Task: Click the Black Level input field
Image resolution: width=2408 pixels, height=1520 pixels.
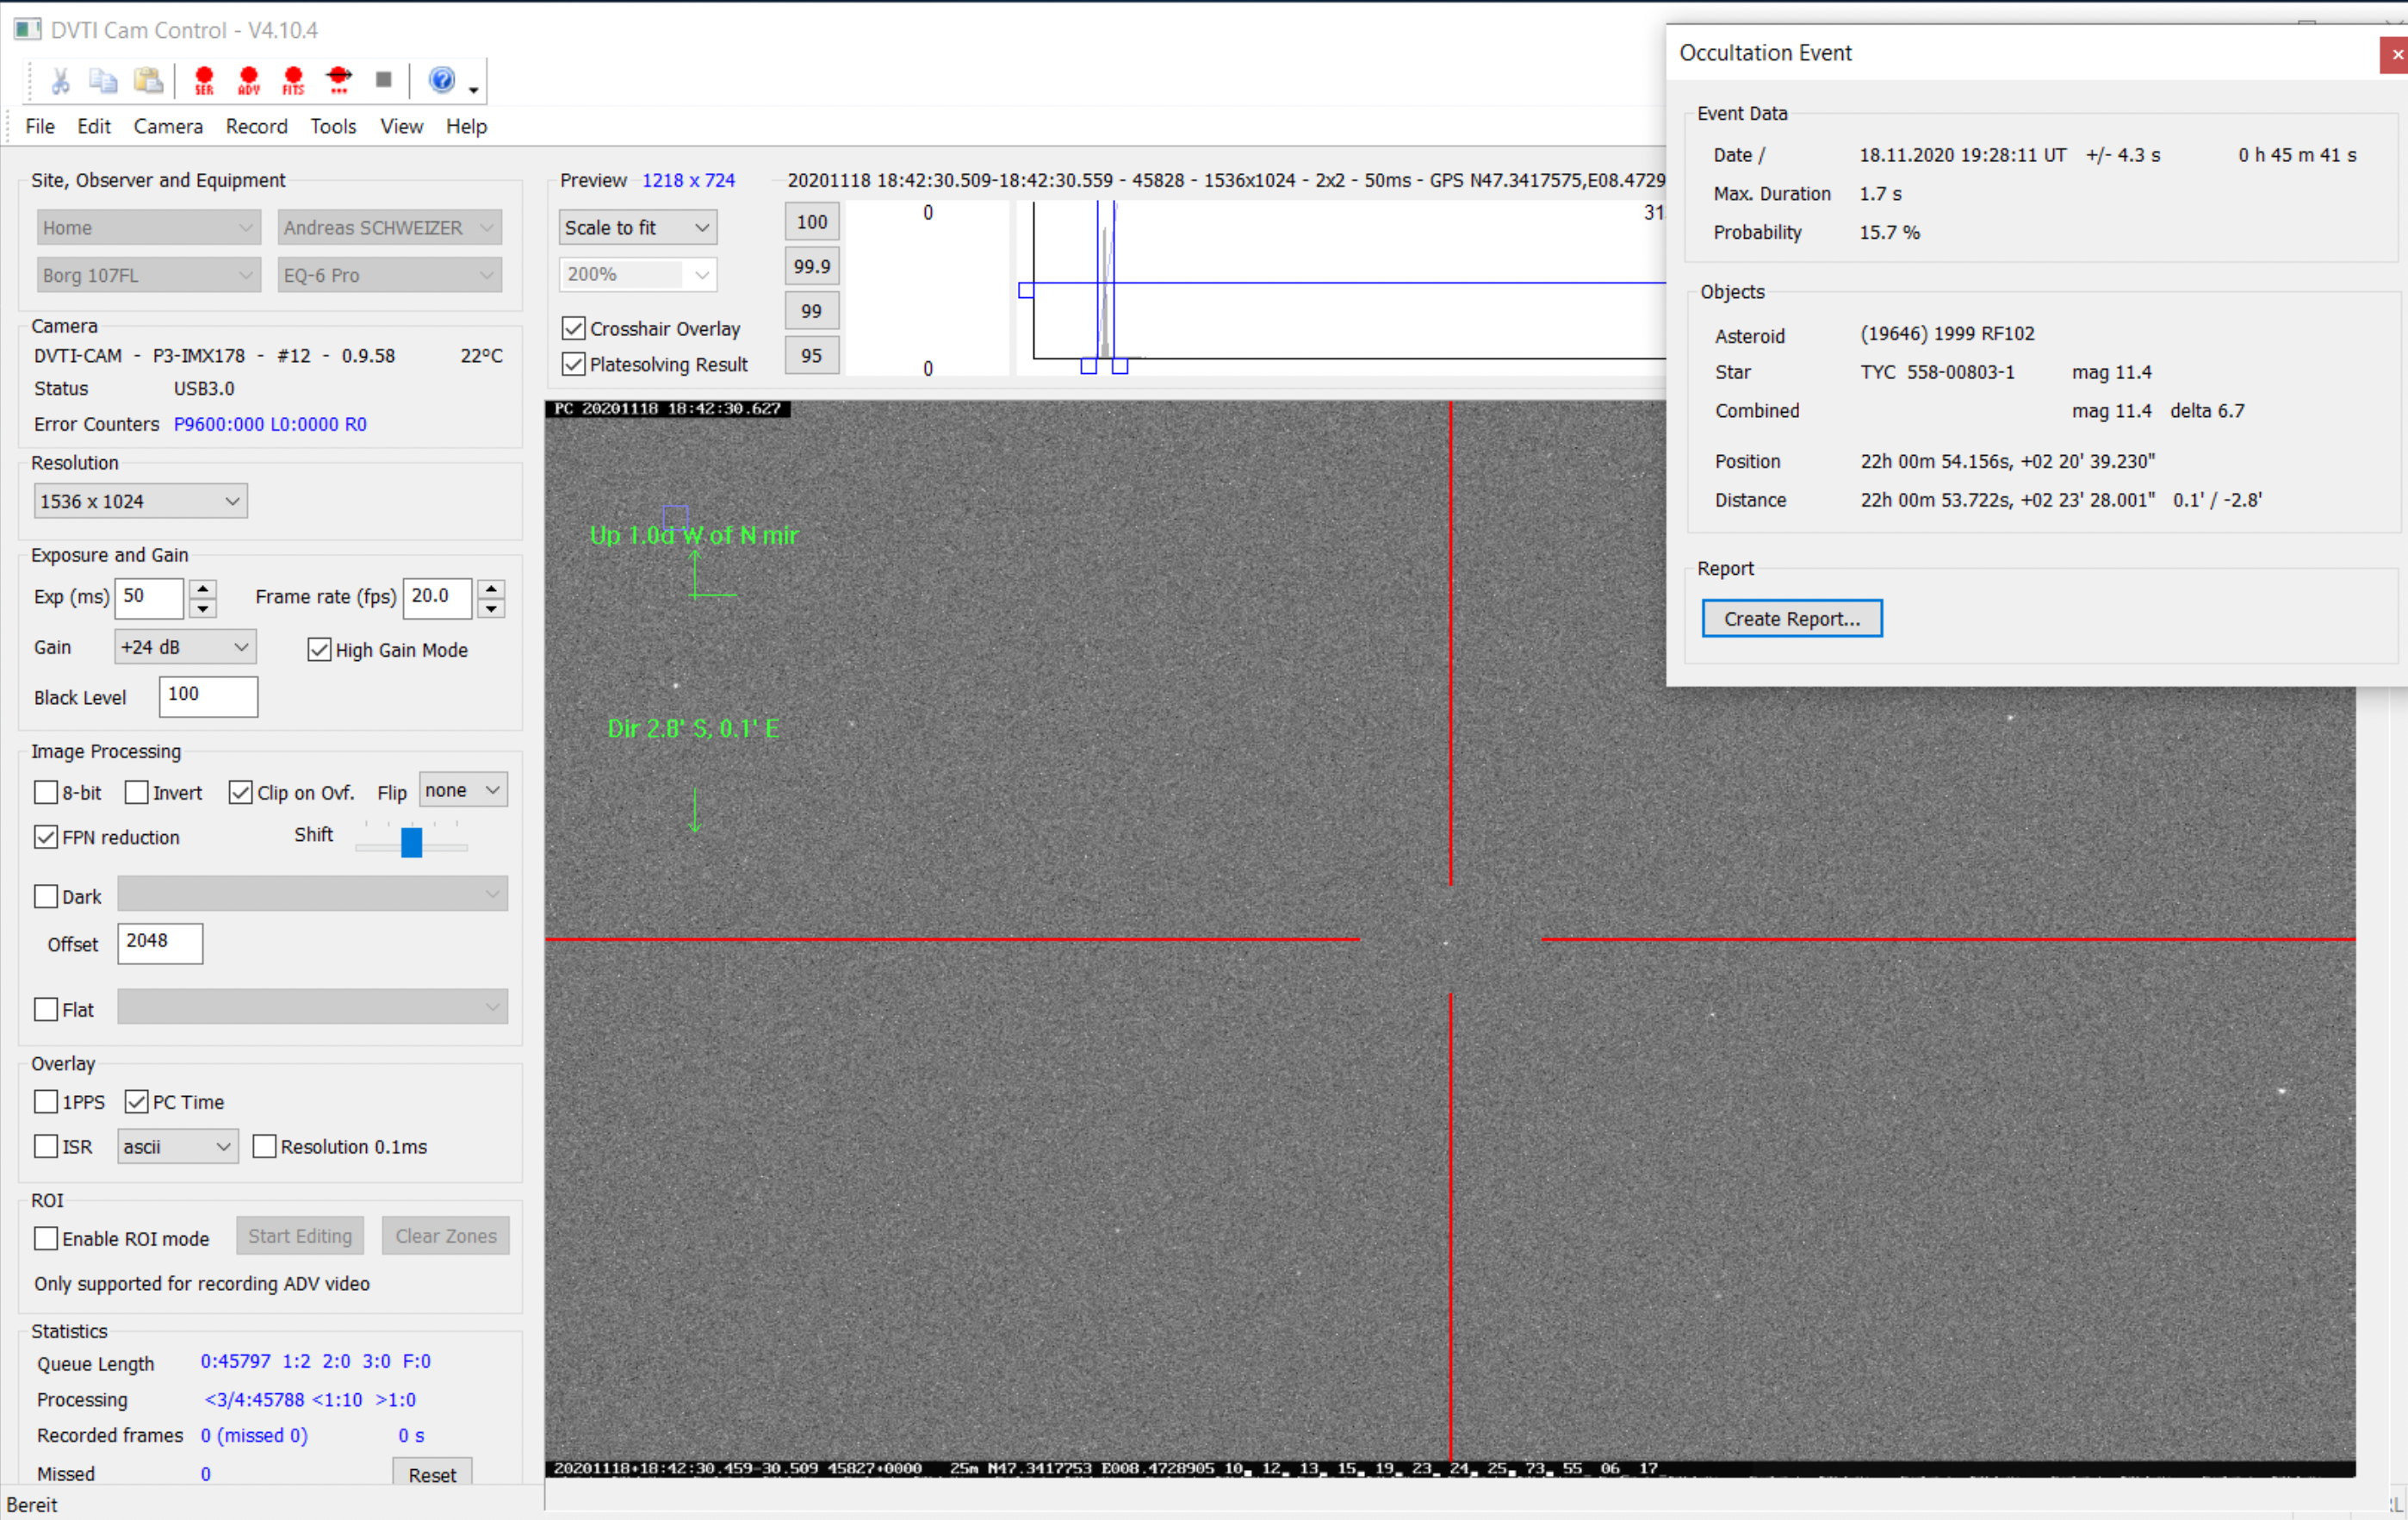Action: [x=208, y=695]
